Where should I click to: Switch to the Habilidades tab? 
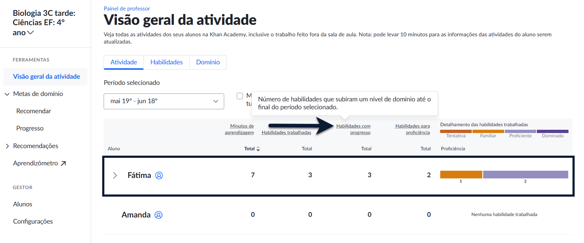tap(167, 62)
